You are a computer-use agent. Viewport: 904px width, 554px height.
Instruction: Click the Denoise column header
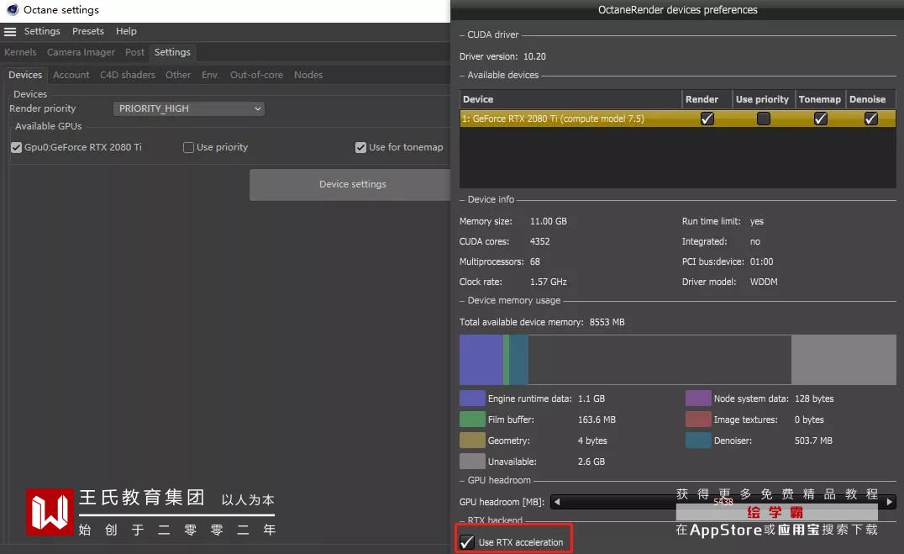tap(870, 99)
